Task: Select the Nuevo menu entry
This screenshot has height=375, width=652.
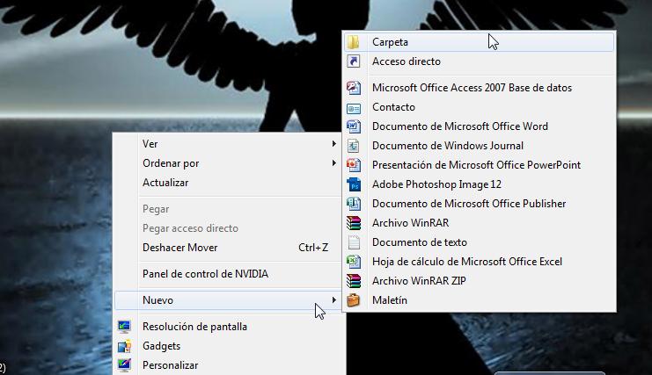Action: (228, 300)
